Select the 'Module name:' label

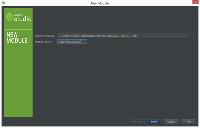pos(43,42)
